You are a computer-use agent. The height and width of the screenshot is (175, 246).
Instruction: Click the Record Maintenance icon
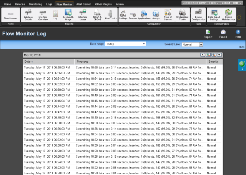click(228, 15)
